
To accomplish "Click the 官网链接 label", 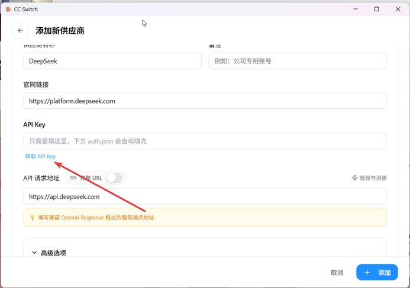I will (x=36, y=85).
